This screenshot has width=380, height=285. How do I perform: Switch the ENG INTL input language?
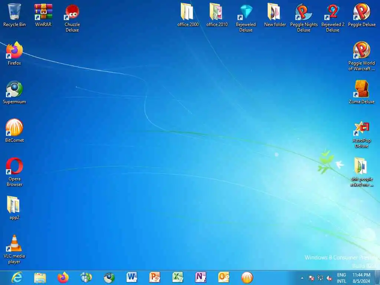(341, 278)
